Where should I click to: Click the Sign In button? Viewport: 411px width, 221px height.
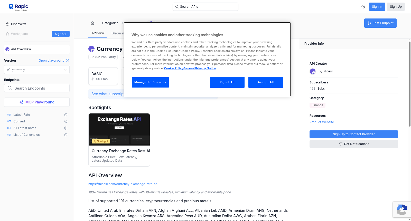coord(377,7)
